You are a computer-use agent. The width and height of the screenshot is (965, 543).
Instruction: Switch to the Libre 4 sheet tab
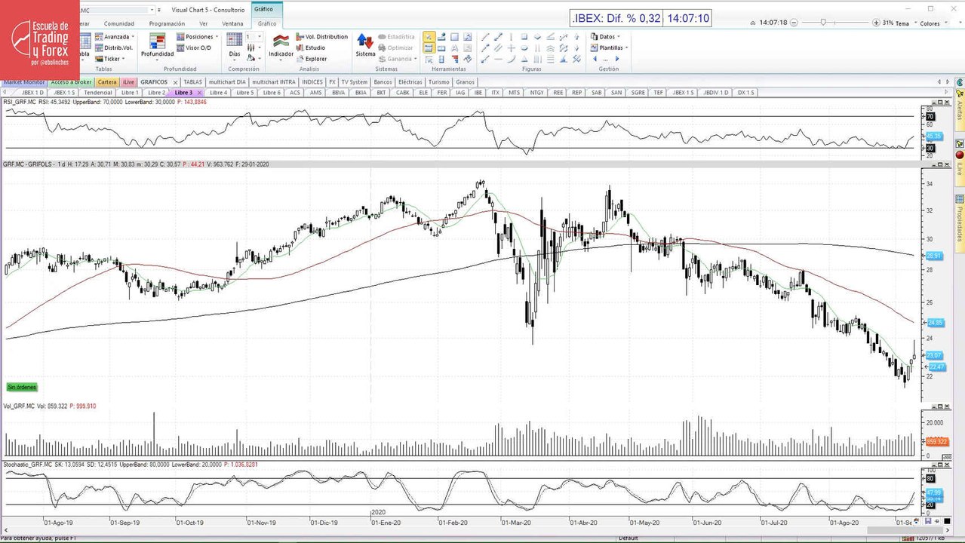point(218,92)
